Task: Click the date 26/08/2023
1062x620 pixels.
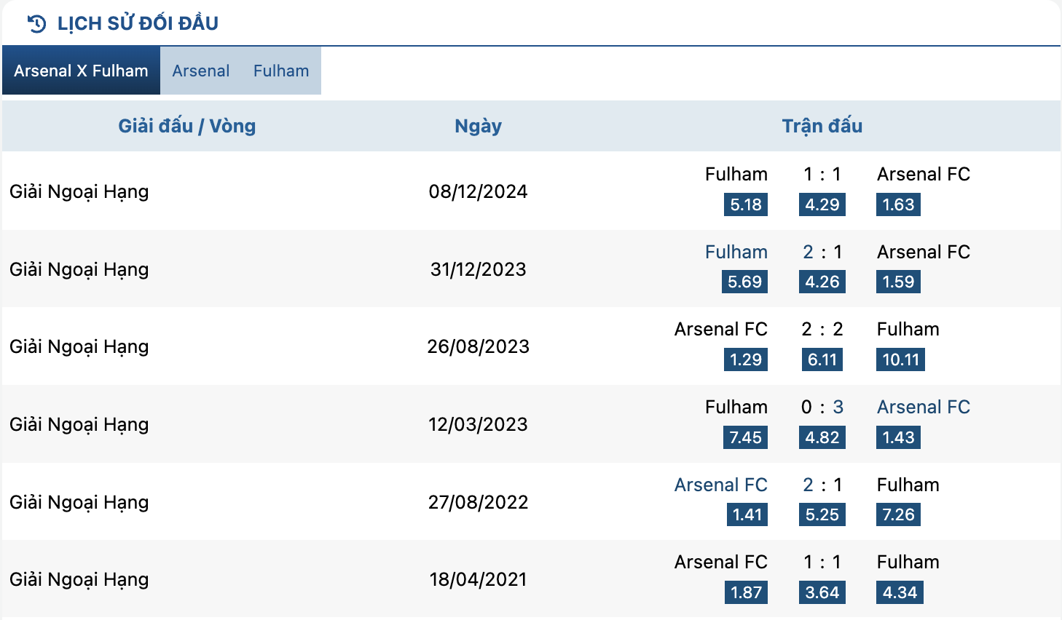Action: click(478, 346)
